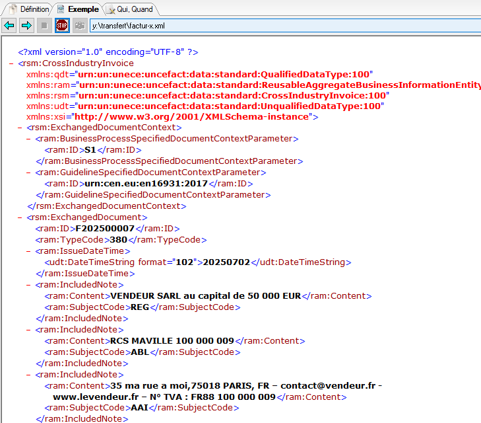The image size is (481, 423).
Task: Click the closing GuidelineSpecifiedDocumentContextParameter tag
Action: (x=153, y=195)
